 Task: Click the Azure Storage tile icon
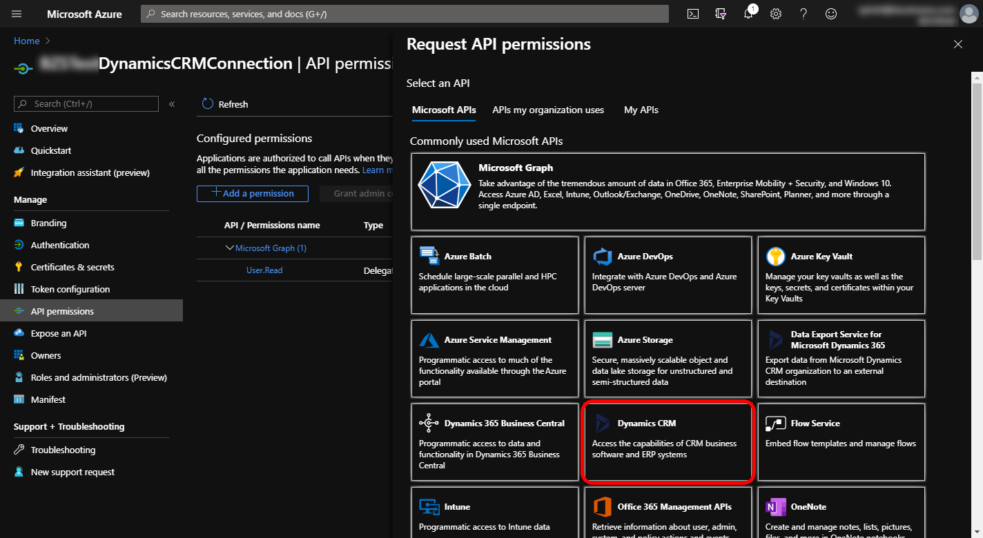coord(603,340)
